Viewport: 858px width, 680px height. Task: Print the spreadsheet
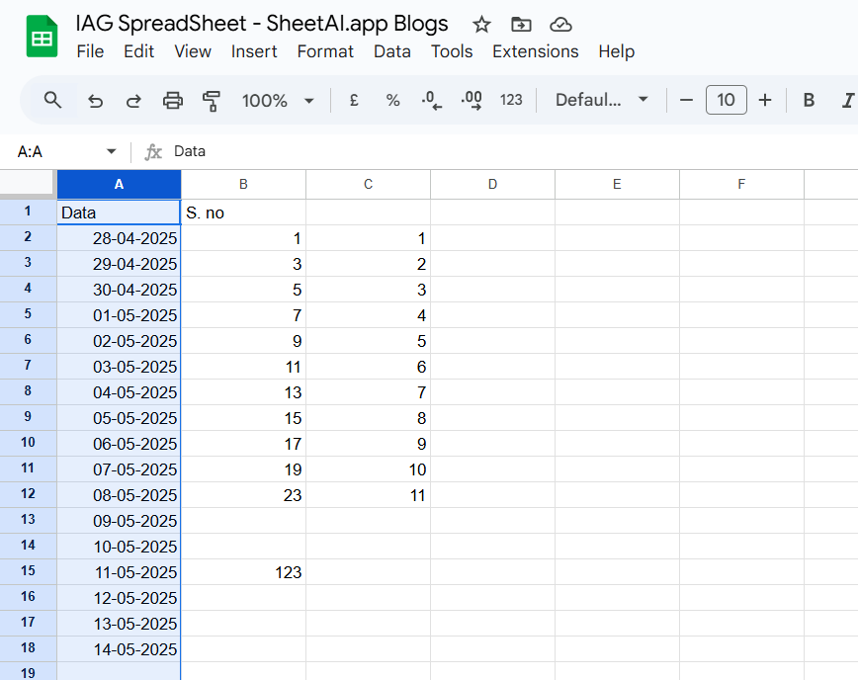[172, 101]
